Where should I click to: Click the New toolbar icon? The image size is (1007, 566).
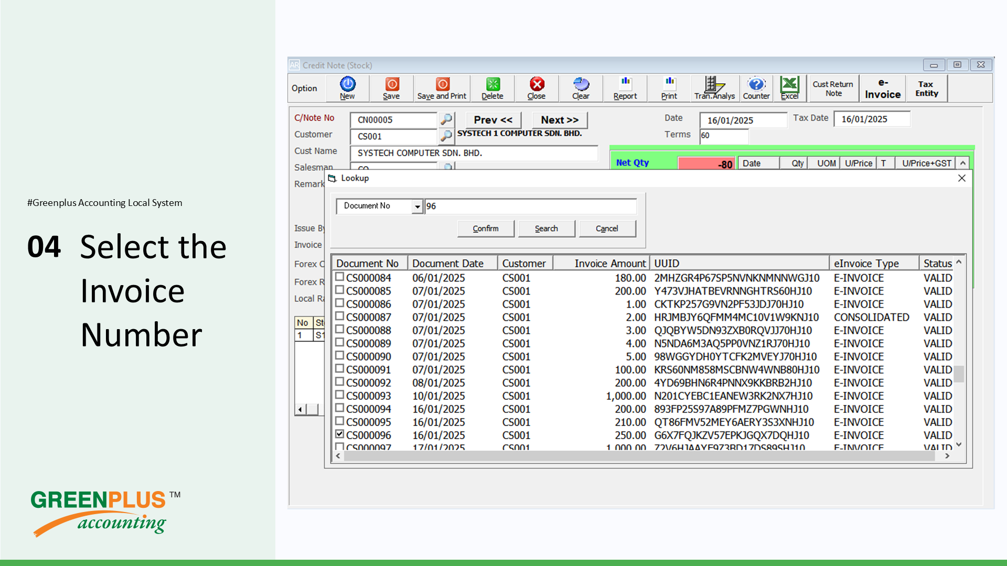pyautogui.click(x=347, y=88)
